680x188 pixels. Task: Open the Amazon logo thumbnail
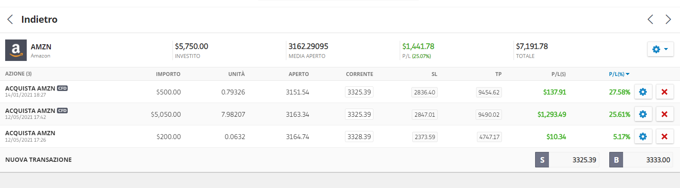tap(16, 50)
